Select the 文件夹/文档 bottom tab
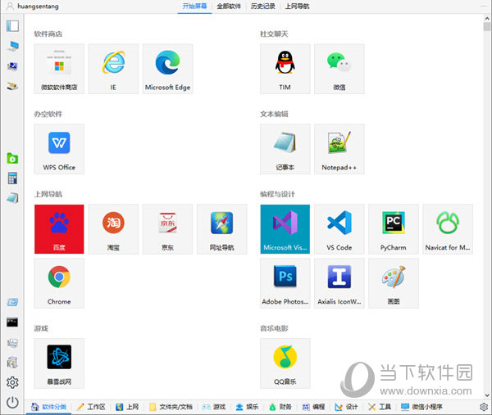Screen dimensions: 492x415 171,407
